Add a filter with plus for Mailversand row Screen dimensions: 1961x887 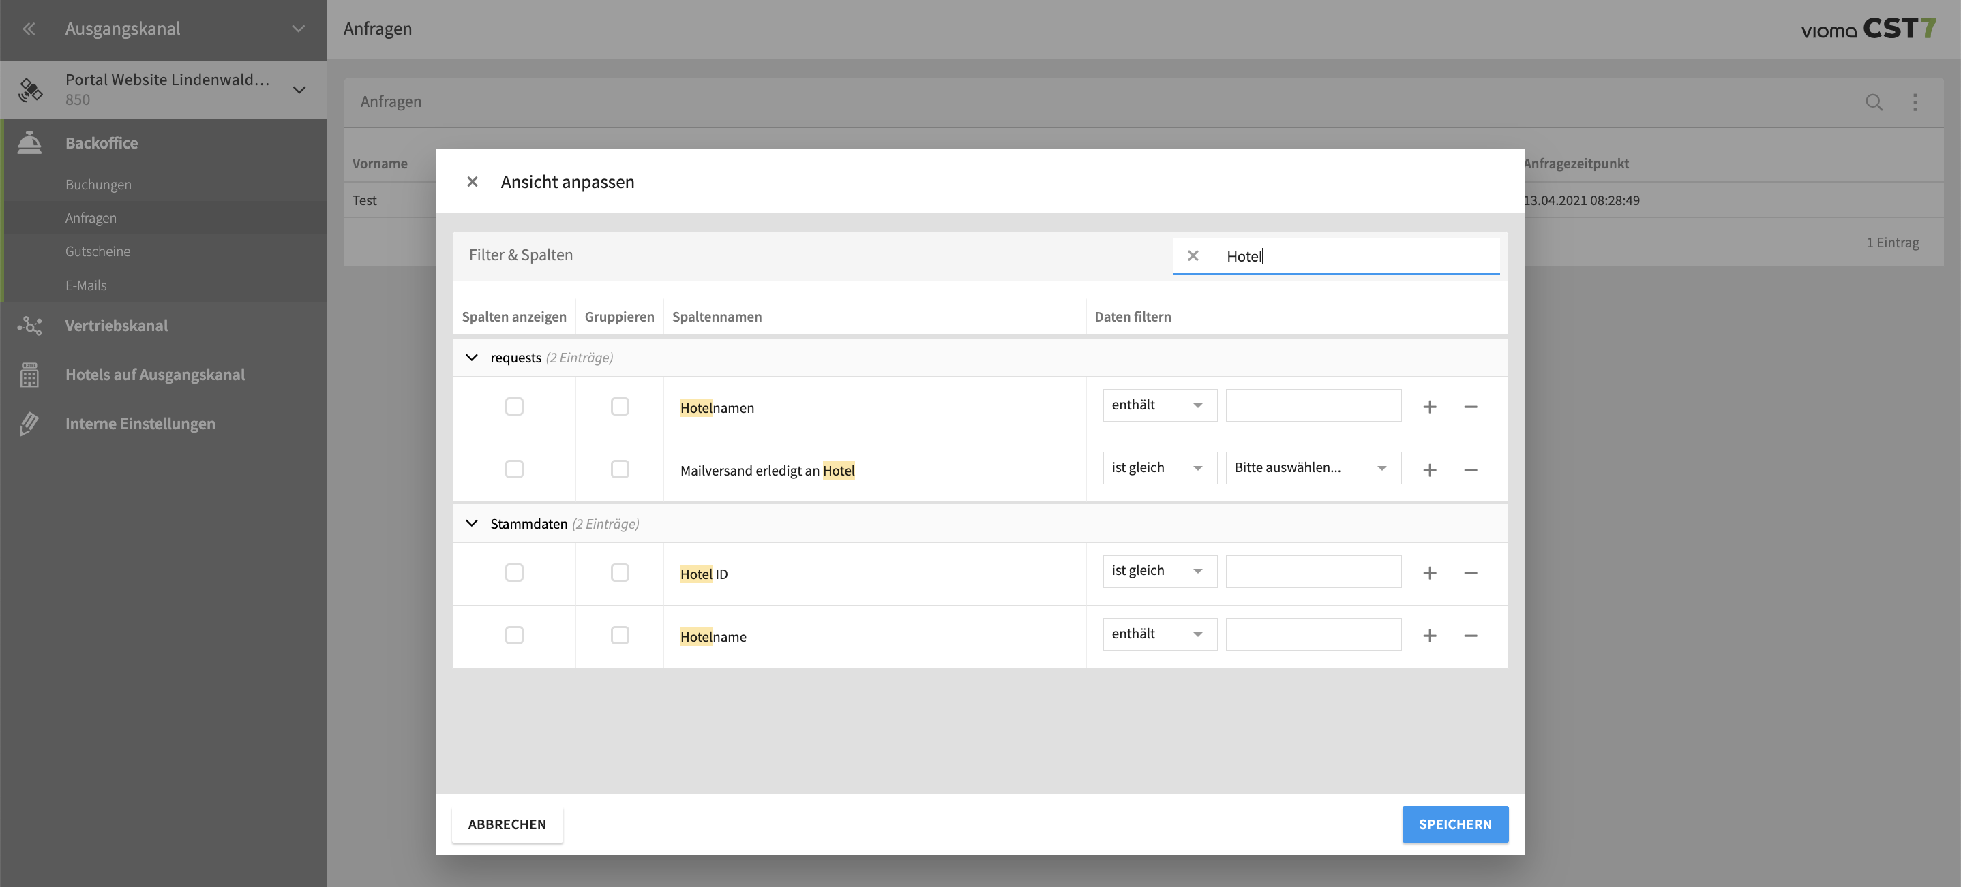(1430, 470)
